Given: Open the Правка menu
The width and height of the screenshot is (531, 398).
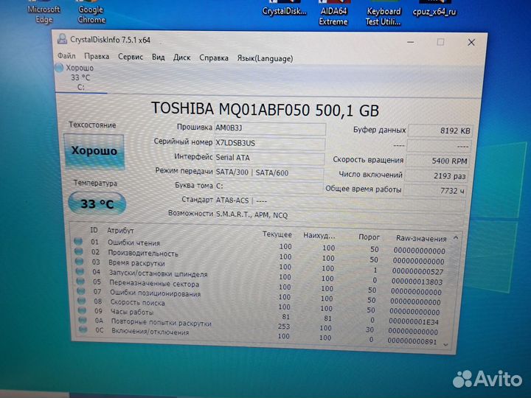Looking at the screenshot, I should [x=97, y=56].
